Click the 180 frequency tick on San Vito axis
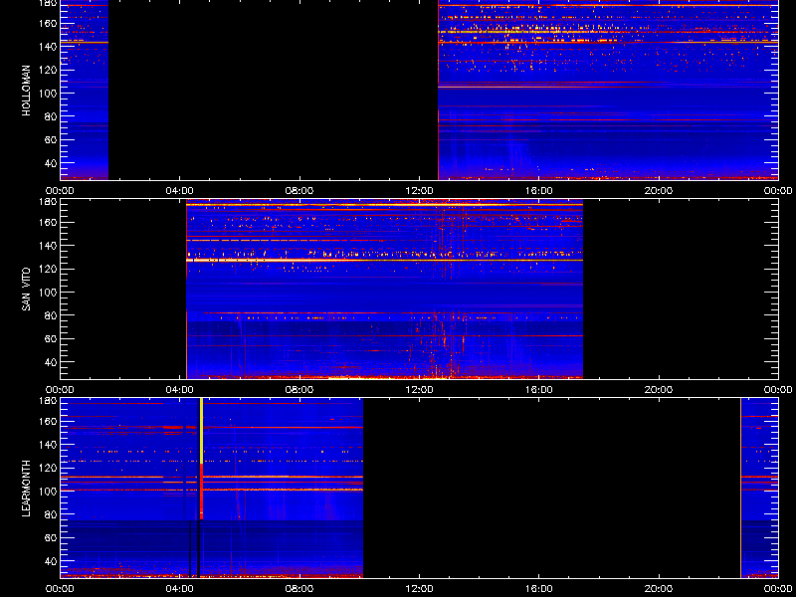The height and width of the screenshot is (597, 796). 48,202
